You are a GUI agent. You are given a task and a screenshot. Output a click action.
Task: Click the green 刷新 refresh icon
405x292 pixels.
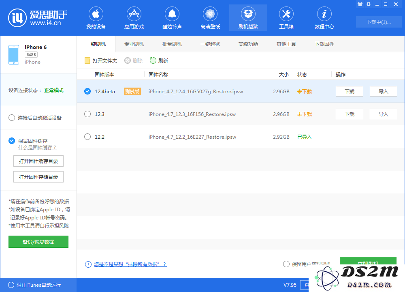[153, 60]
